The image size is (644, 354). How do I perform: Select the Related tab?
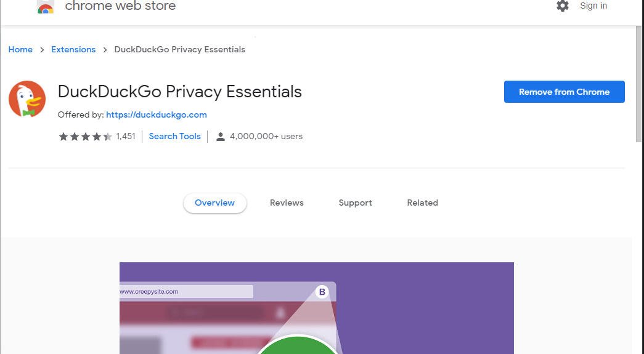[x=422, y=203]
